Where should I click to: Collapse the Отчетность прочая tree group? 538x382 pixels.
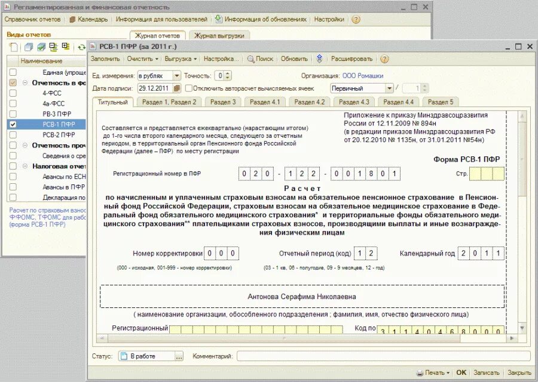coord(25,145)
